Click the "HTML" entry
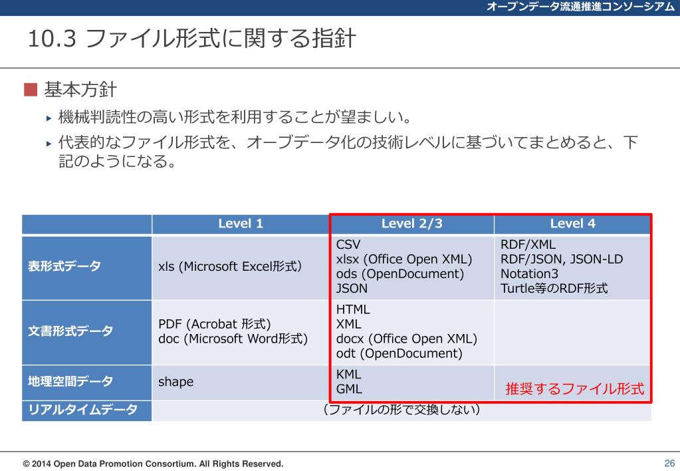The image size is (680, 471). click(353, 309)
